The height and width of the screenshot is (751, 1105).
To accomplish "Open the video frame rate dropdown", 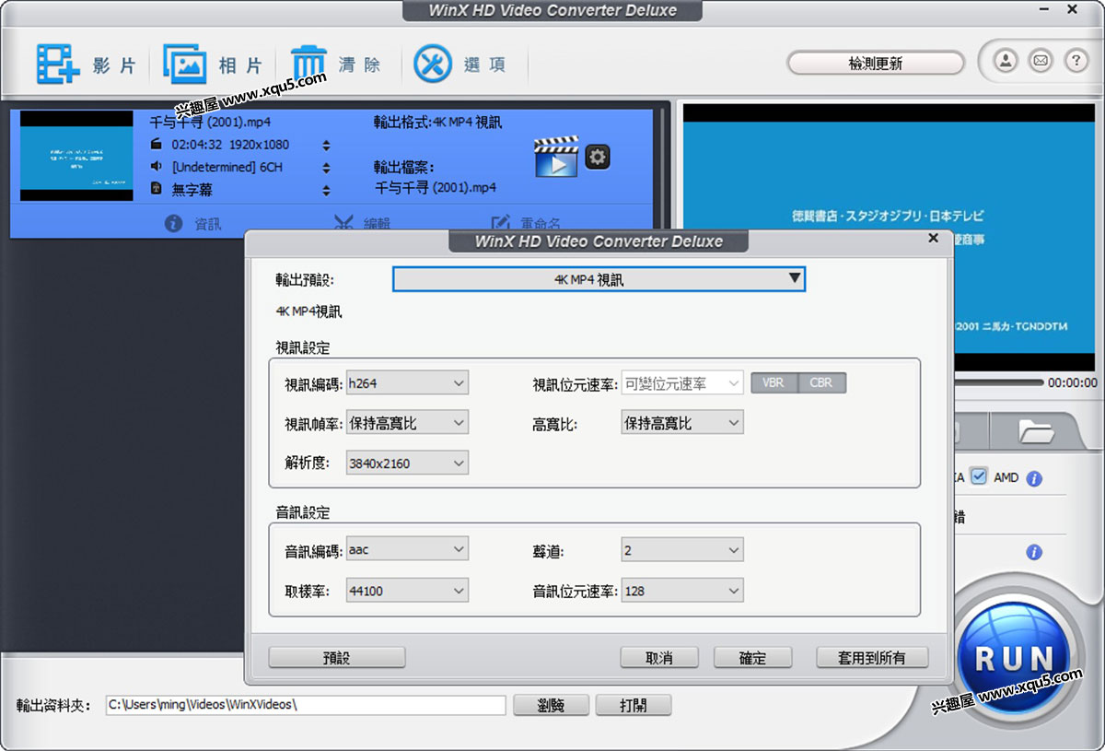I will (407, 423).
